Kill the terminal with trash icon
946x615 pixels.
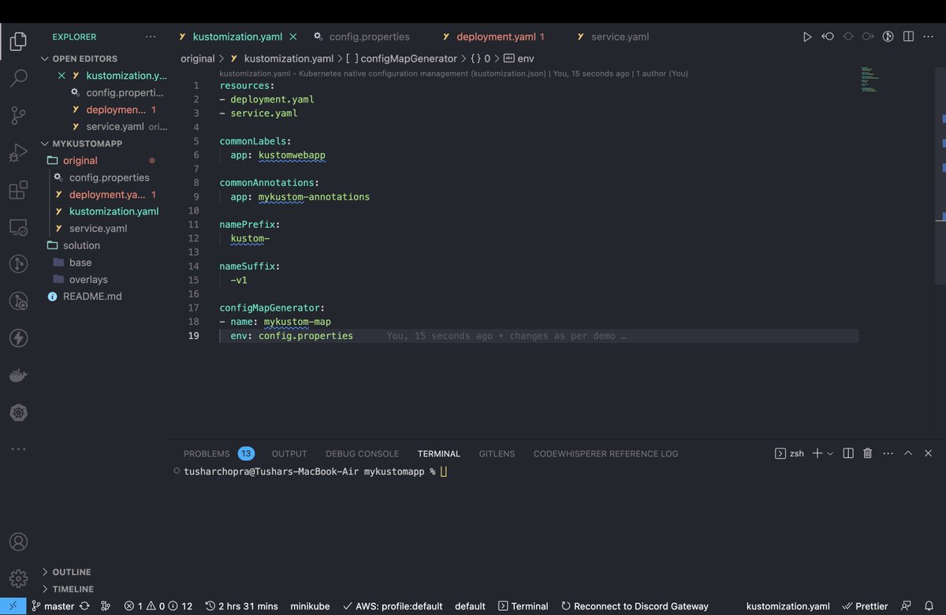tap(868, 453)
